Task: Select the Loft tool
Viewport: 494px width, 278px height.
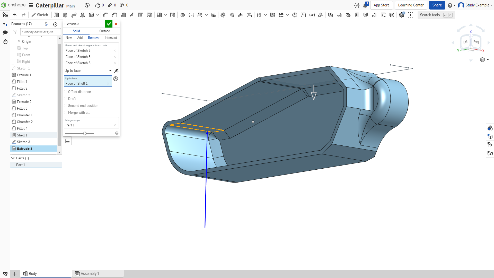Action: pos(83,15)
